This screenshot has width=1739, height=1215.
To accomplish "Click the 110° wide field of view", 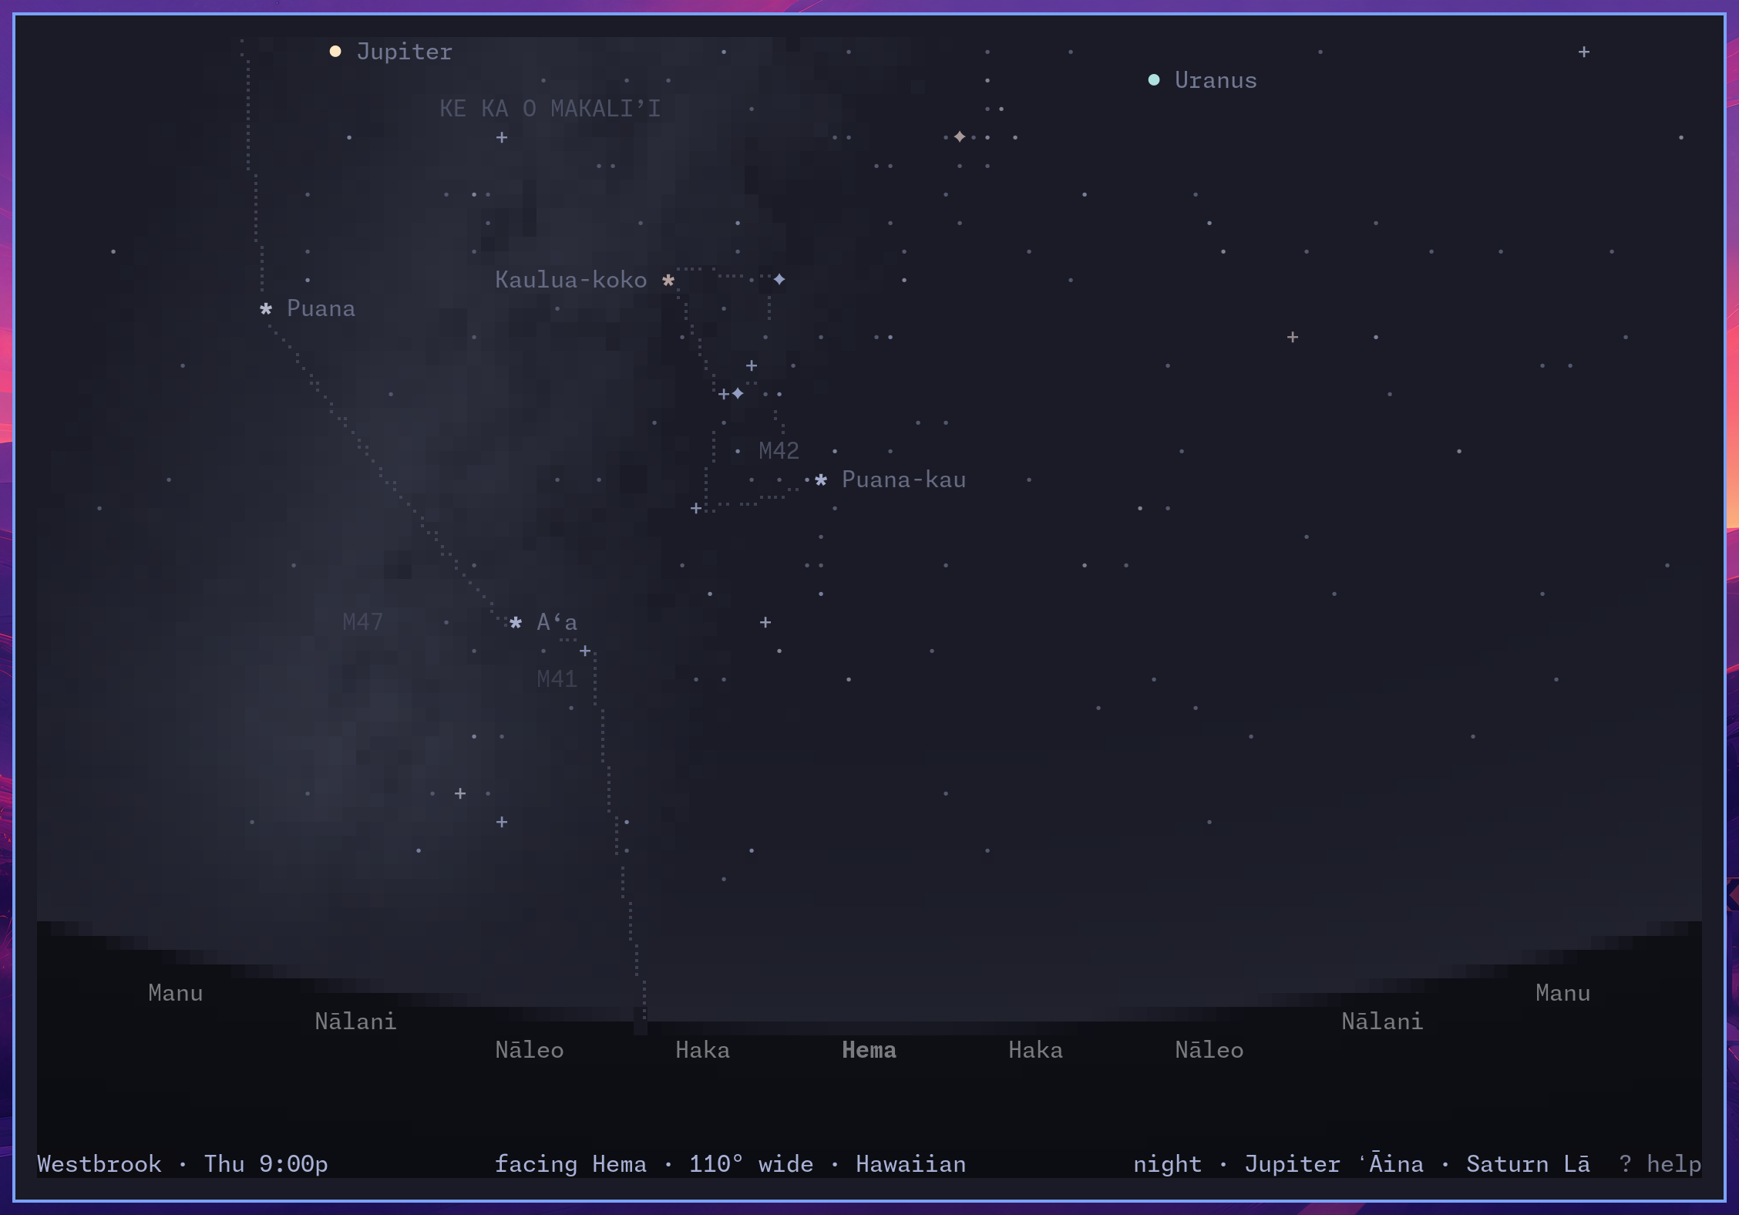I will [x=751, y=1164].
